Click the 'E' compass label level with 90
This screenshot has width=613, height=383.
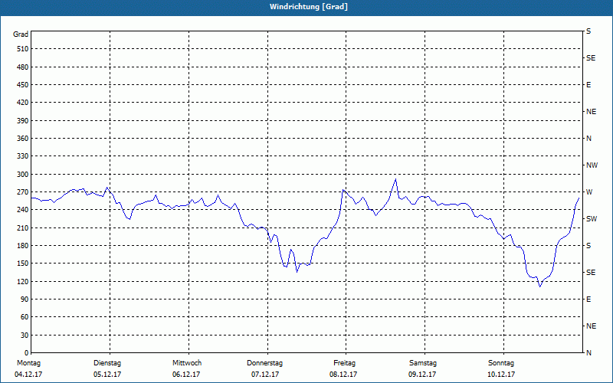click(588, 300)
